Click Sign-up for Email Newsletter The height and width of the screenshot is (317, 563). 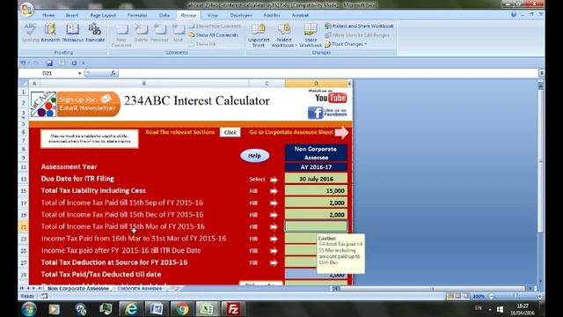coord(88,104)
